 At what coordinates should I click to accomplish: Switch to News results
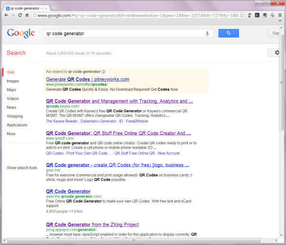(11, 107)
